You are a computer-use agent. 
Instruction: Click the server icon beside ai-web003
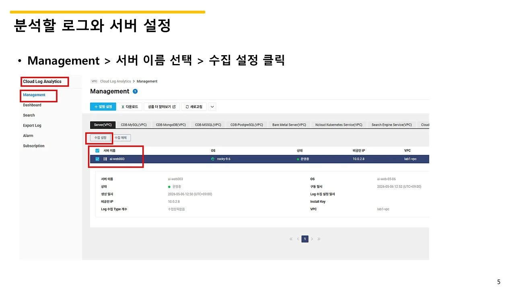pos(105,159)
